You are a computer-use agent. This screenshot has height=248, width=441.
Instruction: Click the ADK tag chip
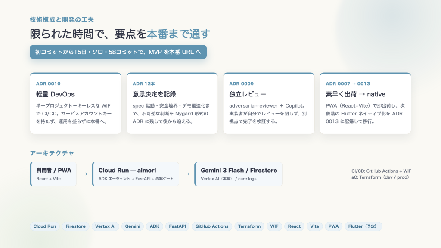[155, 226]
